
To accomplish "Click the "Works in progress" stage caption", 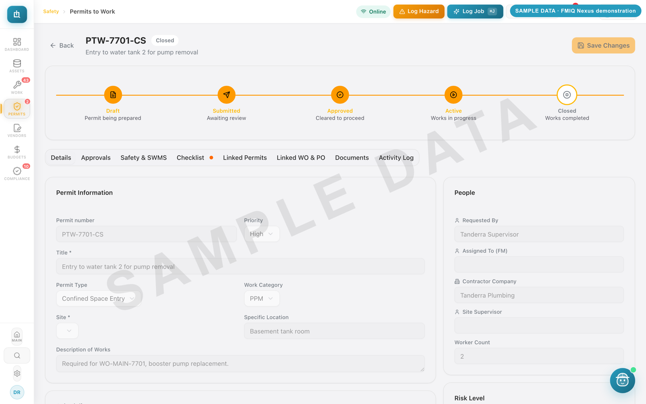I will (x=453, y=118).
